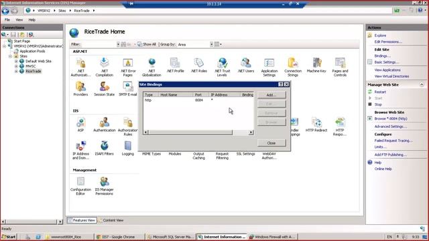Viewport: 429px width, 241px height.
Task: Open ISAPI Filters feature
Action: [105, 149]
